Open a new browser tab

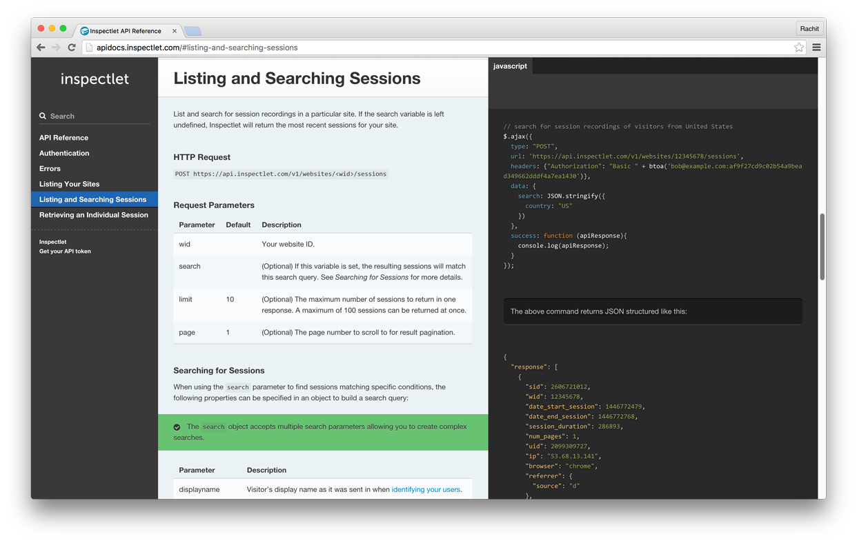click(x=193, y=31)
